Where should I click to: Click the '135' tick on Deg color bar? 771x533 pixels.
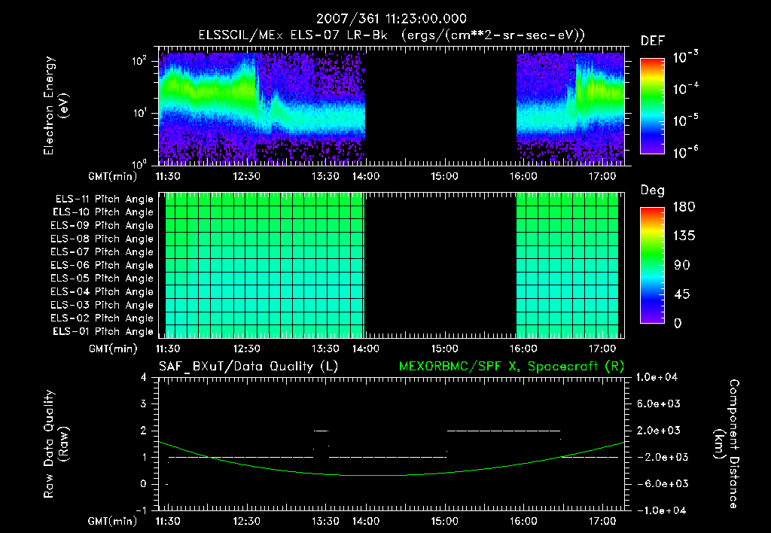pyautogui.click(x=684, y=236)
